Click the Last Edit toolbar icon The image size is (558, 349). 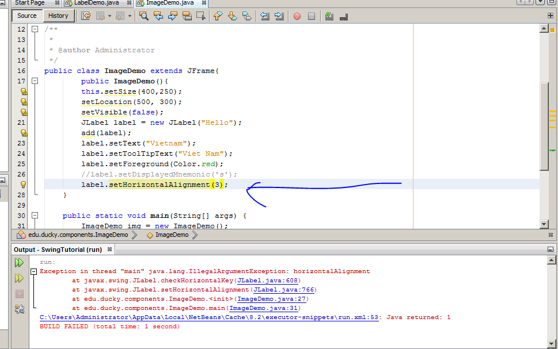(86, 16)
